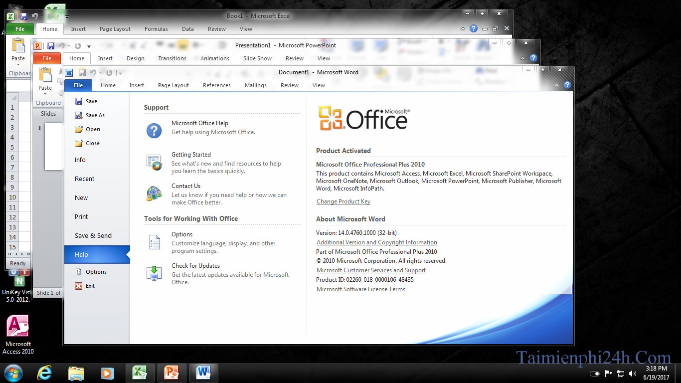
Task: Switch to Excel via taskbar button
Action: (139, 373)
